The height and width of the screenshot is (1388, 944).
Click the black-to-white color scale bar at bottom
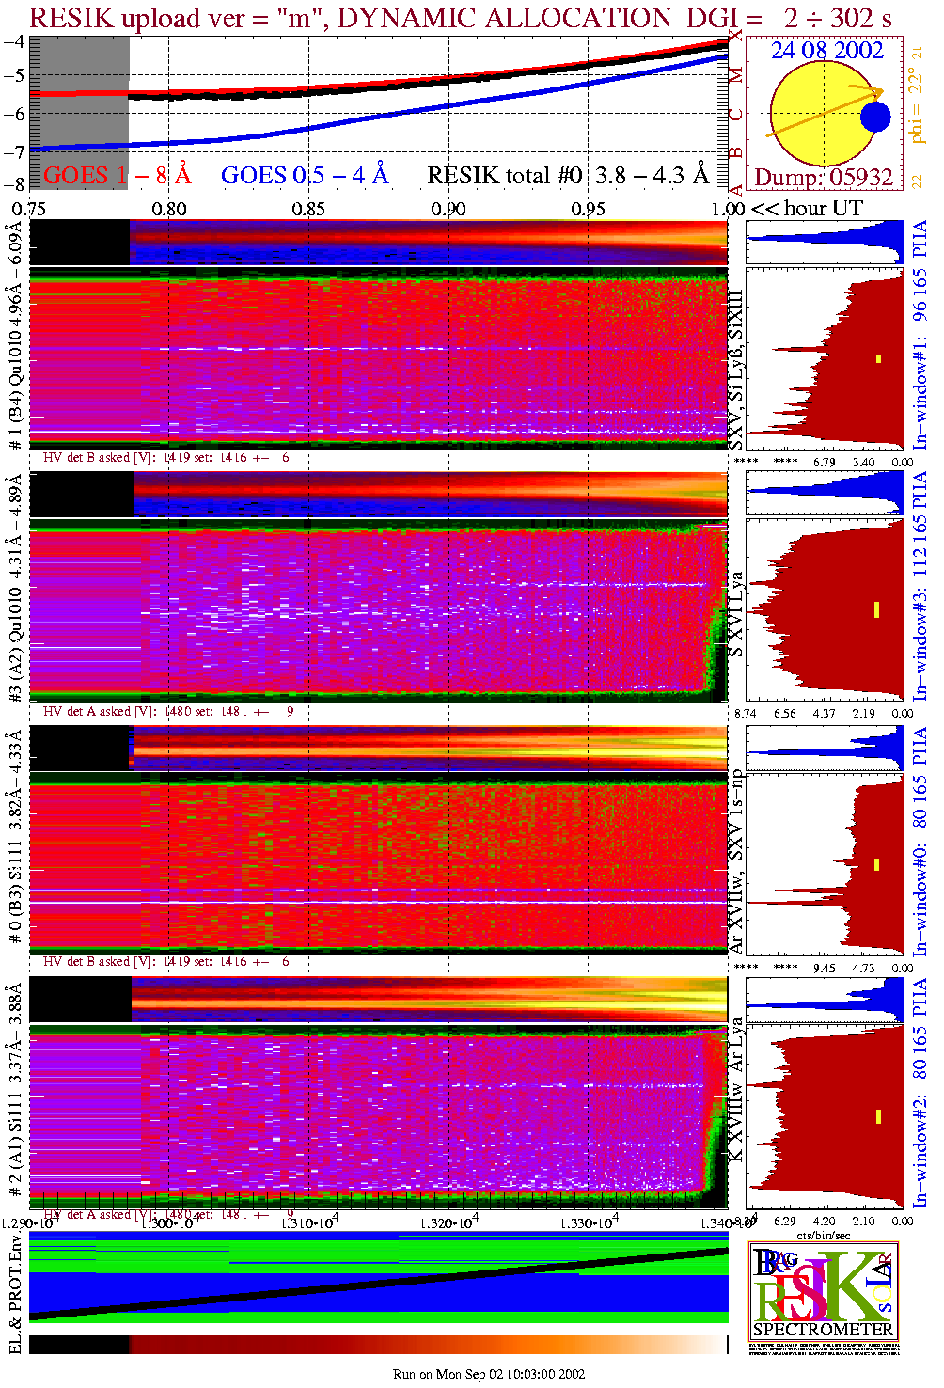point(379,1345)
